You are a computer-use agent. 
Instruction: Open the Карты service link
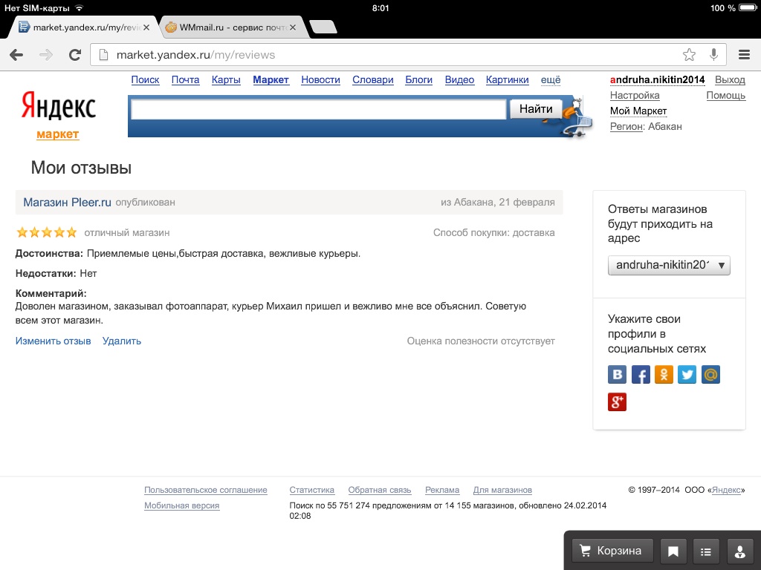[226, 80]
